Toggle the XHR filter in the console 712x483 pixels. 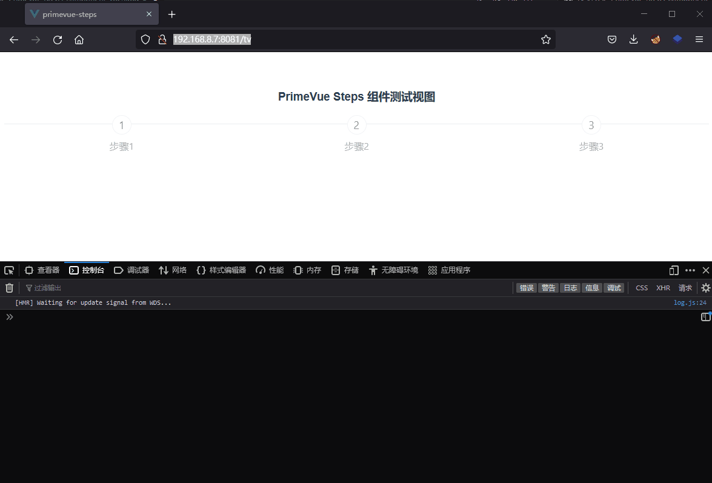coord(663,288)
